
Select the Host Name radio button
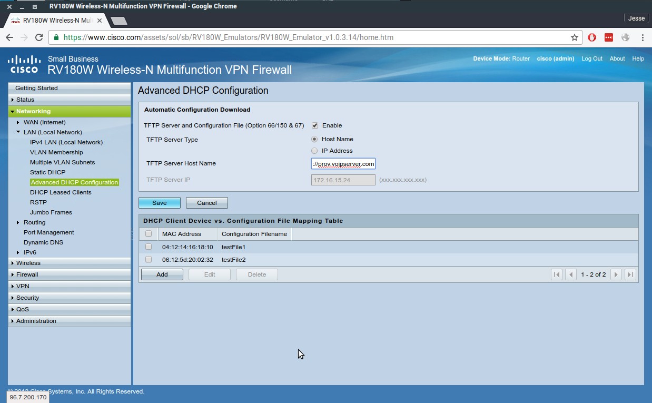(314, 139)
